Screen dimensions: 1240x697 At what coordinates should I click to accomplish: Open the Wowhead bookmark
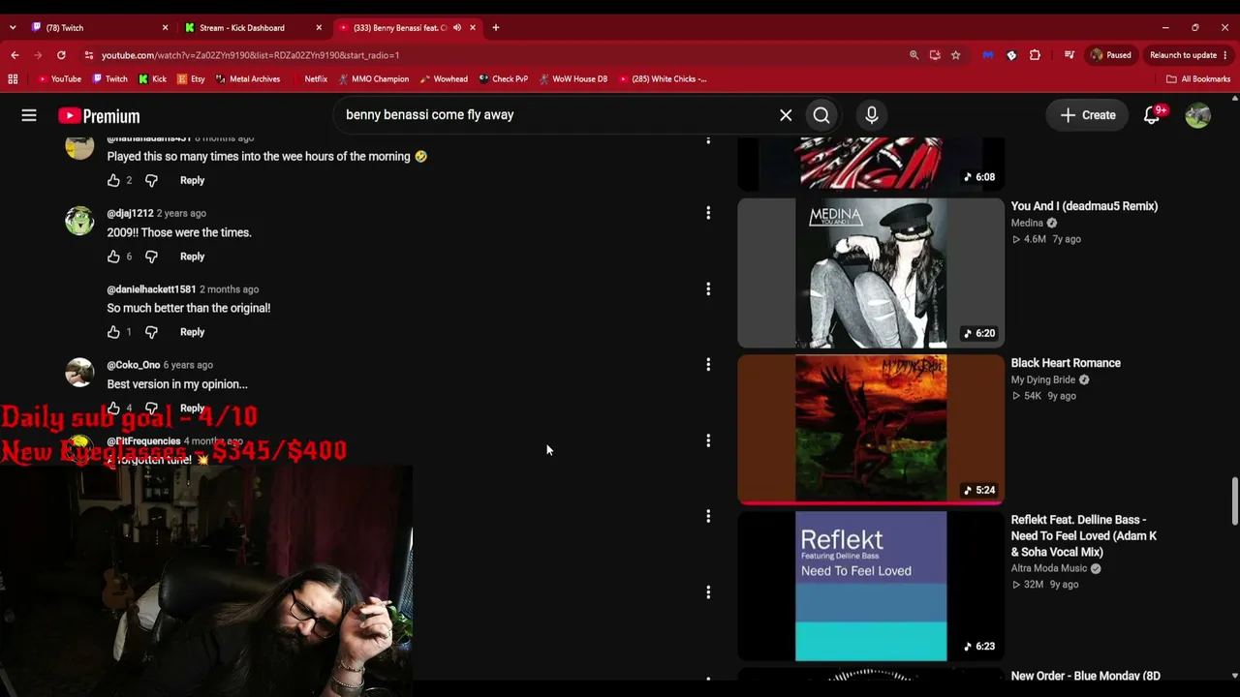point(444,79)
